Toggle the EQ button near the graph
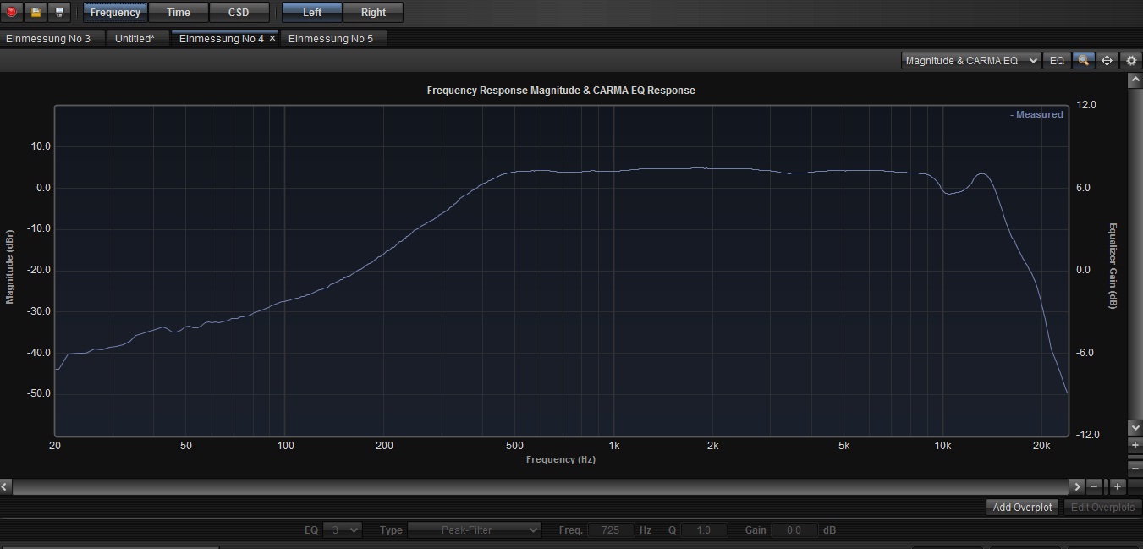Viewport: 1143px width, 549px height. pyautogui.click(x=1057, y=61)
